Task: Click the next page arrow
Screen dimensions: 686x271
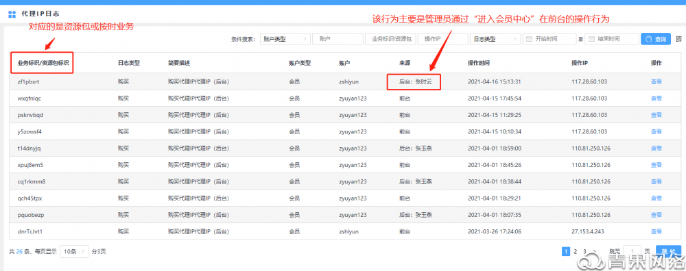Action: (594, 251)
